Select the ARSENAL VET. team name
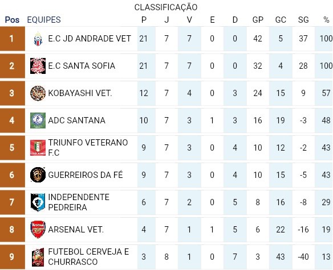 tap(76, 230)
